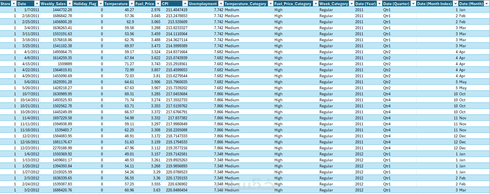The width and height of the screenshot is (490, 194).
Task: Expand the Date (Month Index) filter dropdown
Action: (x=455, y=4)
